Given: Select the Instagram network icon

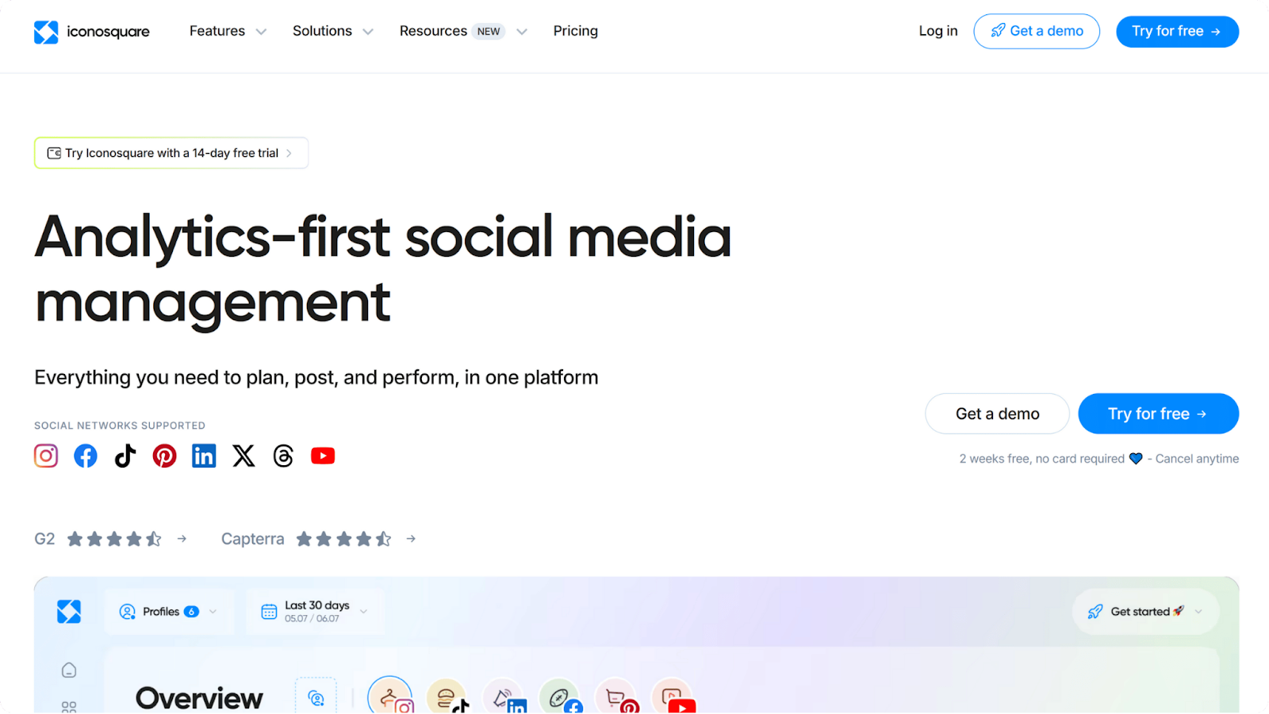Looking at the screenshot, I should (x=46, y=456).
